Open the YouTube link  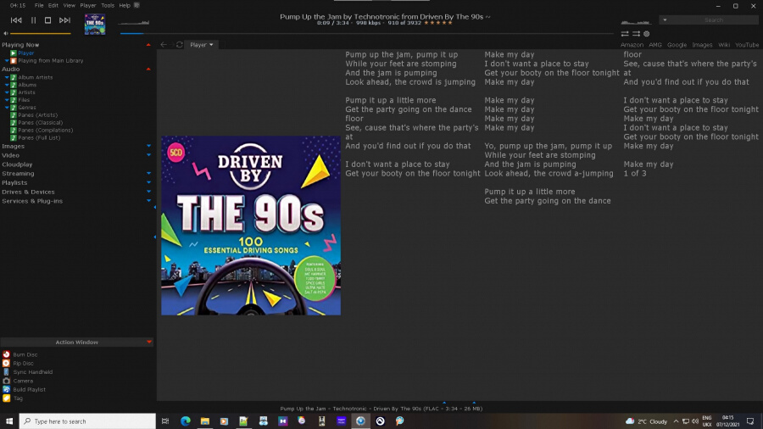click(747, 45)
